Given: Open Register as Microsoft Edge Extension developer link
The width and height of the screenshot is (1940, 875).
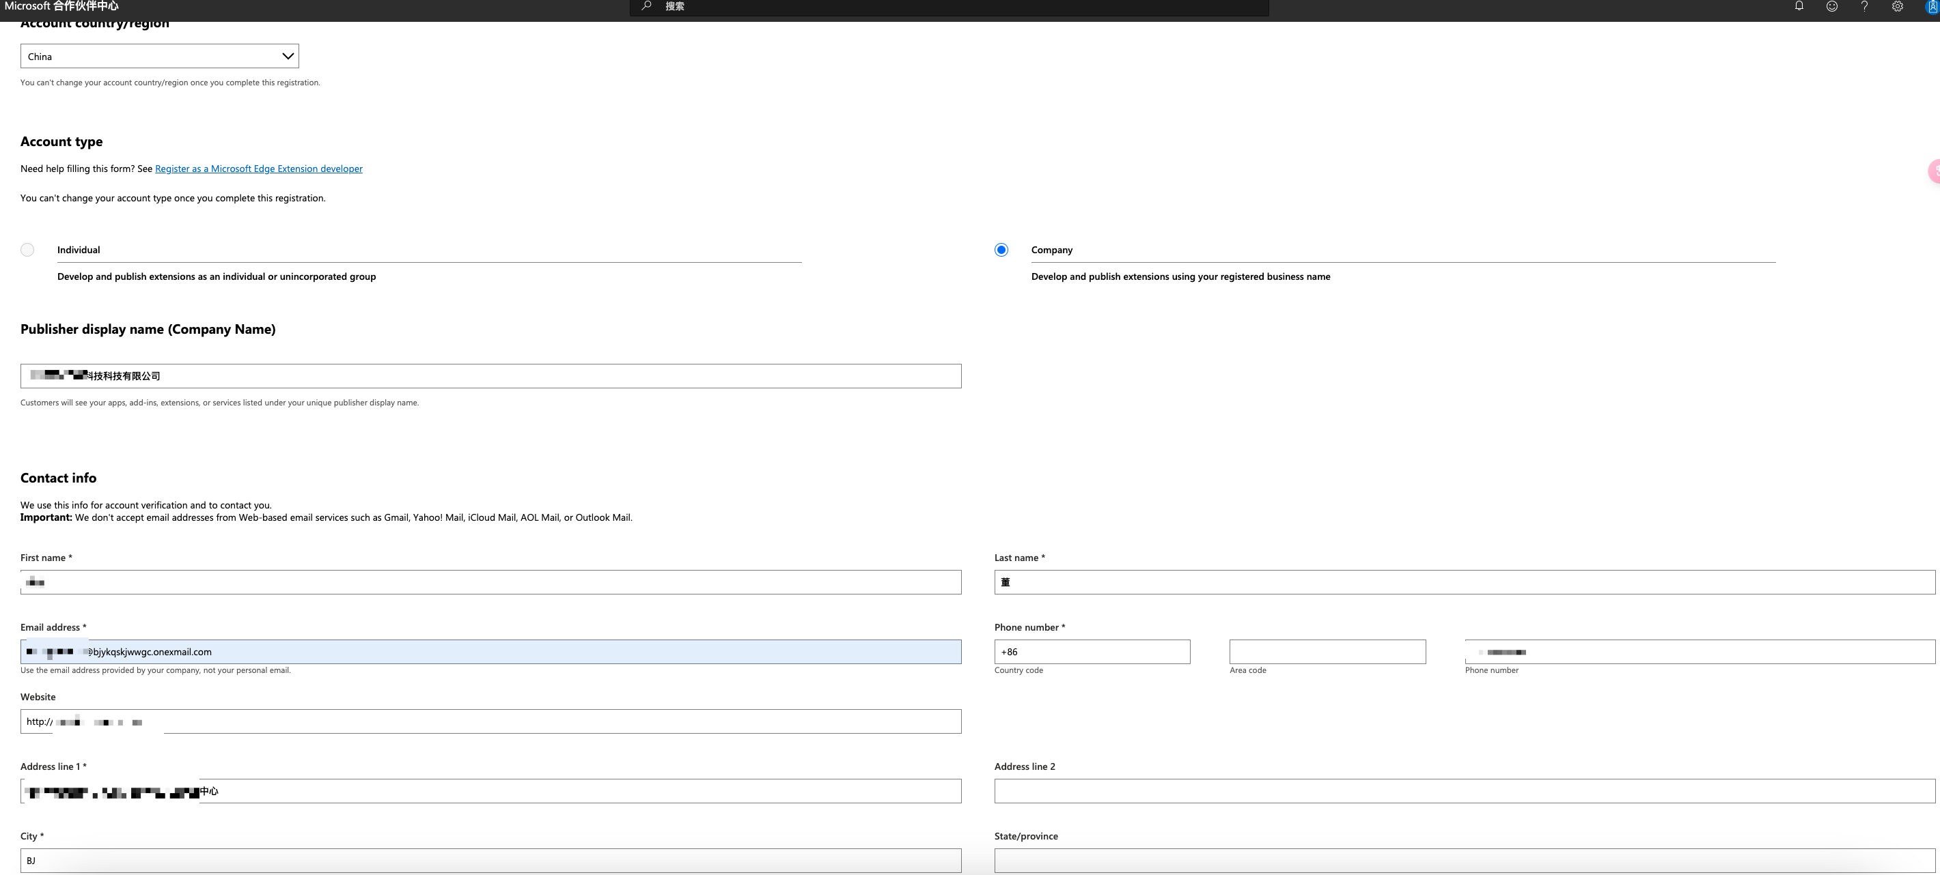Looking at the screenshot, I should pyautogui.click(x=258, y=169).
